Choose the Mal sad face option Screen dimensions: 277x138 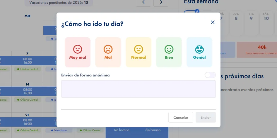coord(108,52)
